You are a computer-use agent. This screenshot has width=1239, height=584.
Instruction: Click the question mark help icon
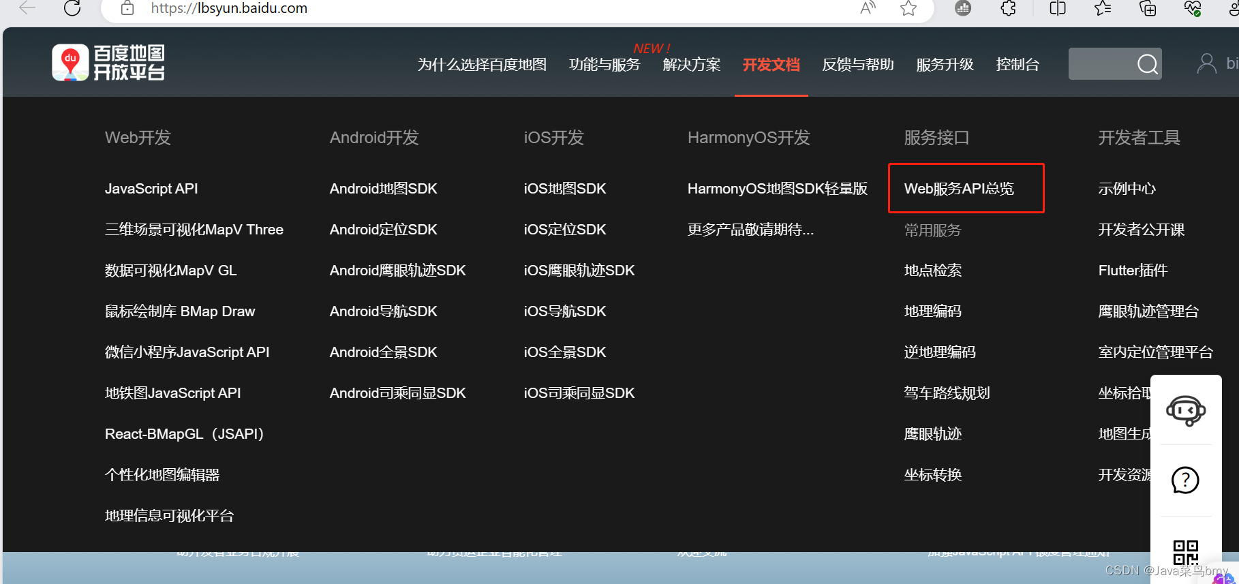click(x=1185, y=480)
